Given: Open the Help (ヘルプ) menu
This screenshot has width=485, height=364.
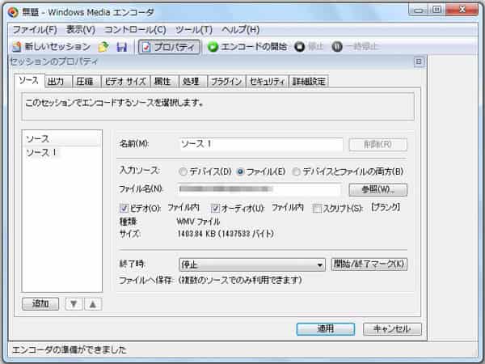Looking at the screenshot, I should (x=240, y=30).
